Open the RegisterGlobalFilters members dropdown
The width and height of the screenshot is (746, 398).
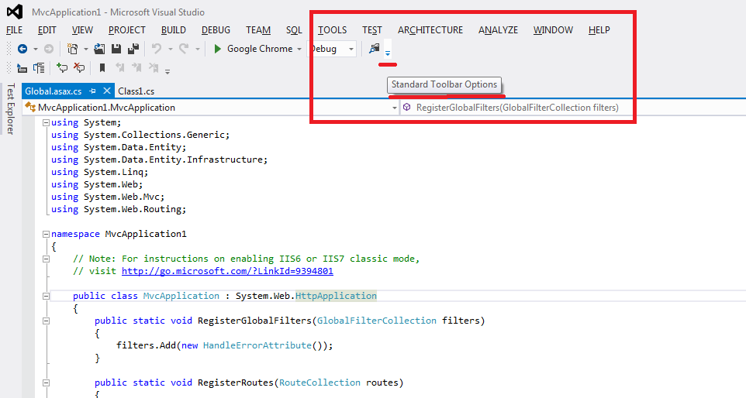coord(572,108)
